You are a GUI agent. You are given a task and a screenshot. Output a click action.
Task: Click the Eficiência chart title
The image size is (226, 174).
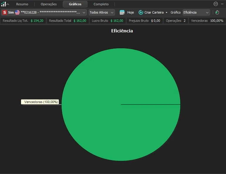click(122, 31)
